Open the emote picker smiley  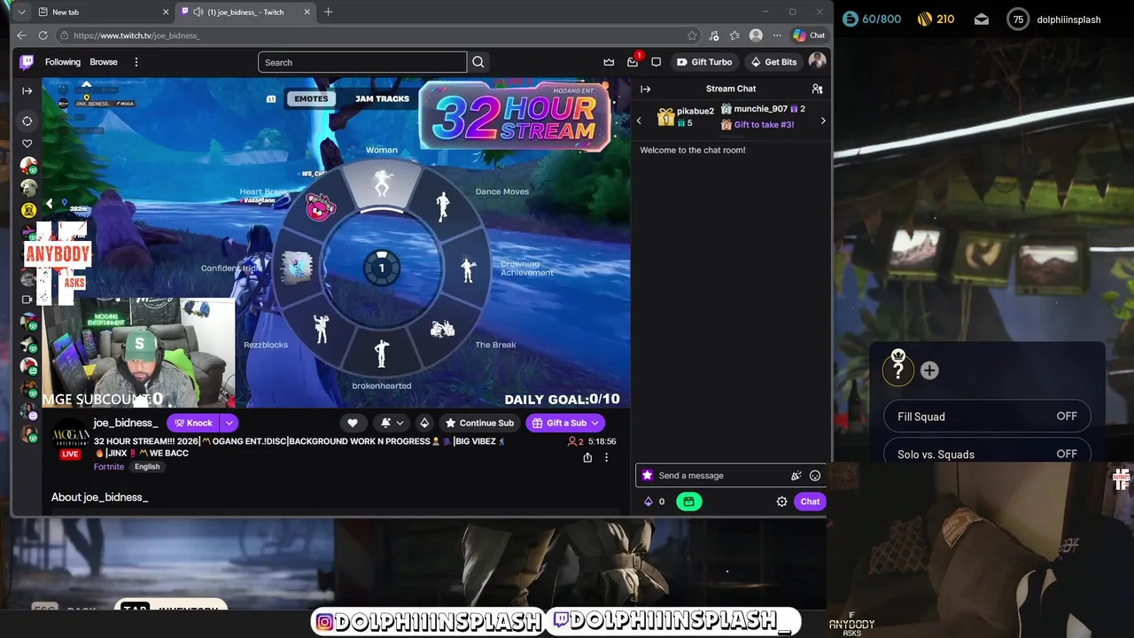815,476
